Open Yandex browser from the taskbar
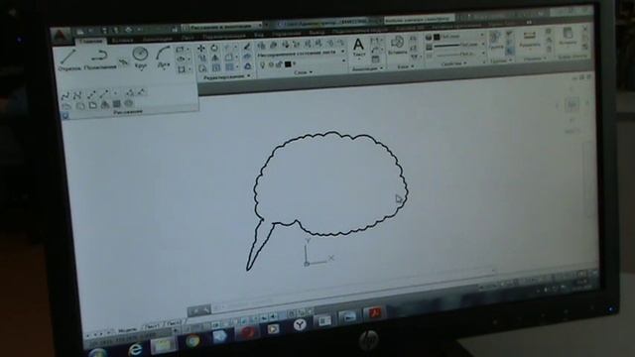Viewport: 635px width, 357px height. (300, 324)
